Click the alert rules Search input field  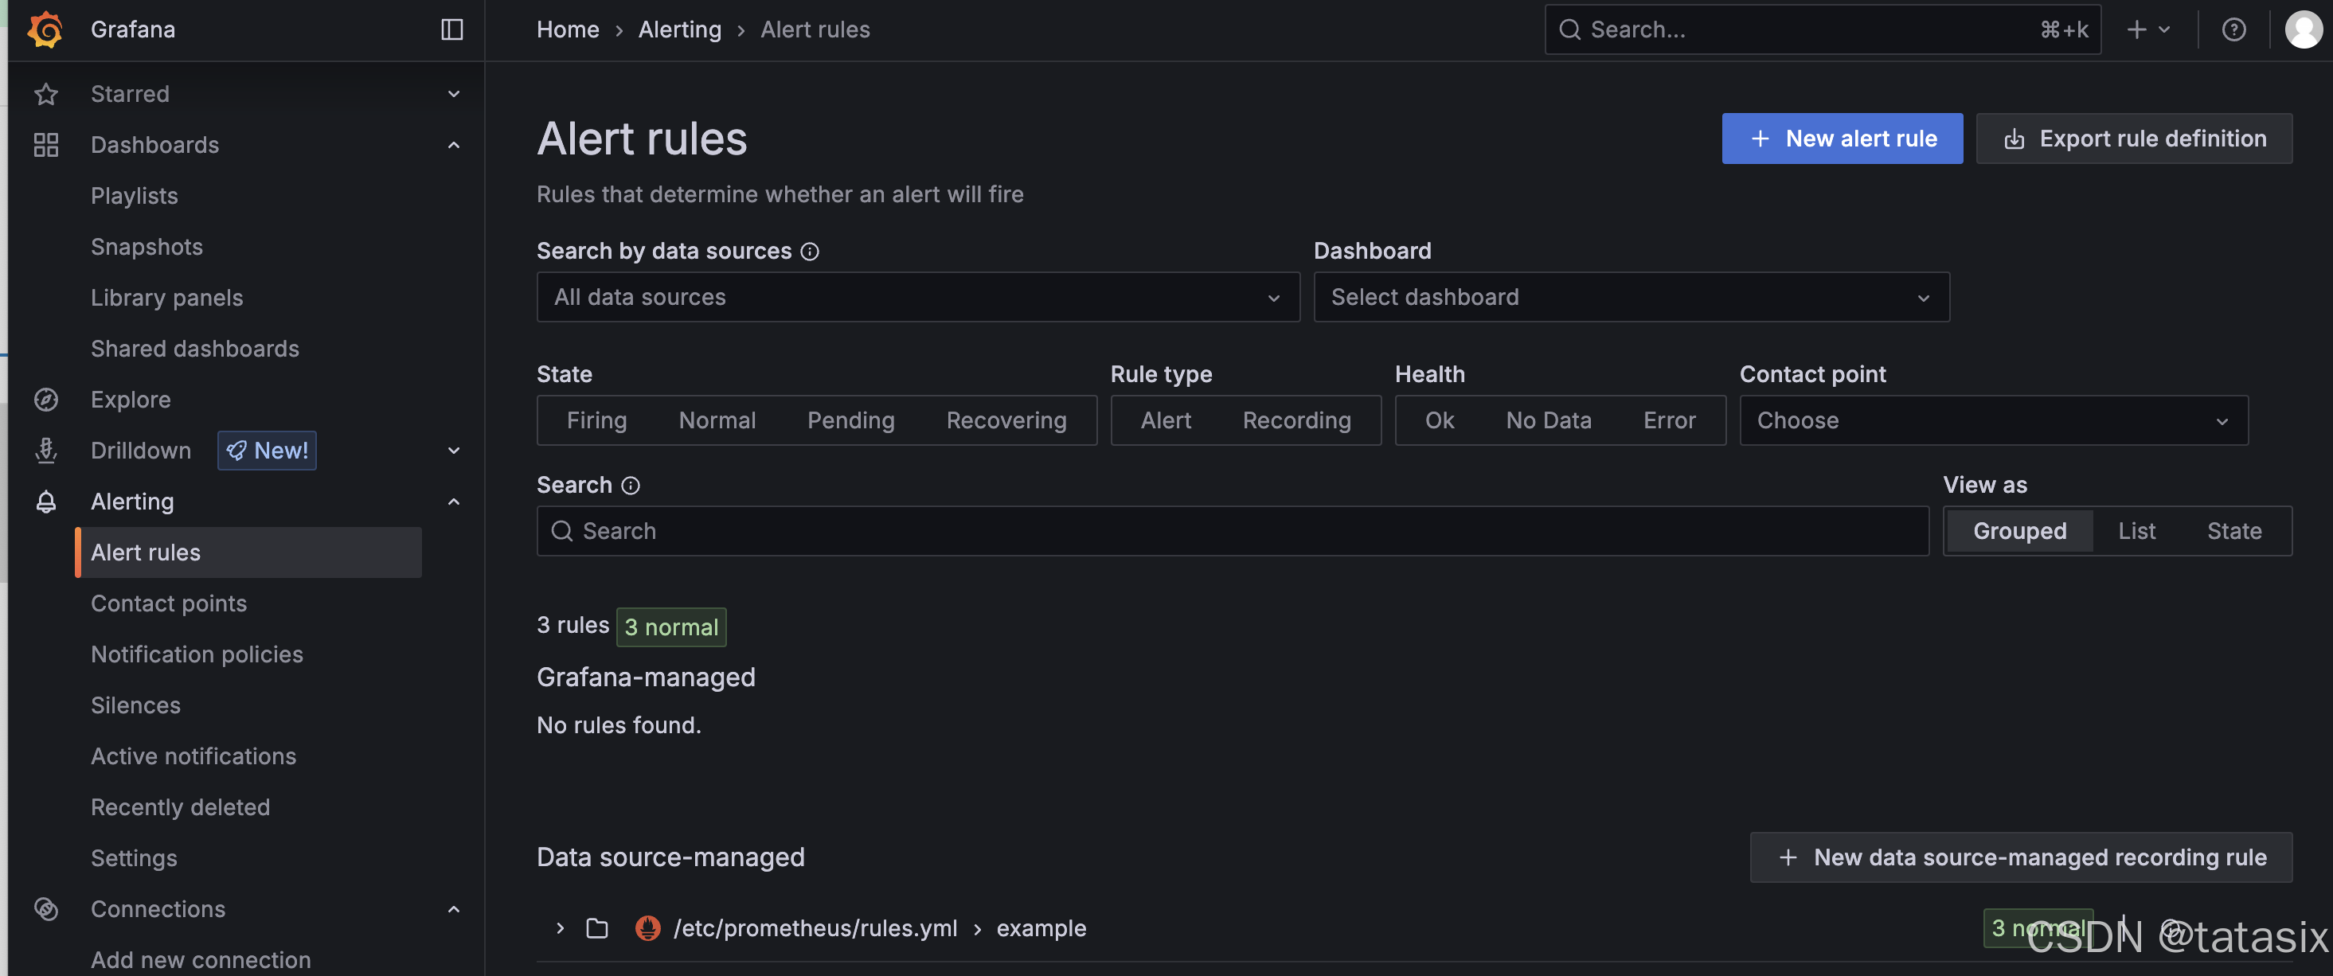tap(1232, 532)
